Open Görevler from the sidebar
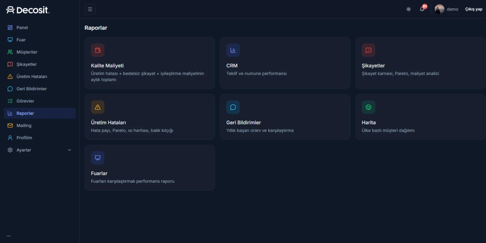The image size is (486, 243). 40,101
